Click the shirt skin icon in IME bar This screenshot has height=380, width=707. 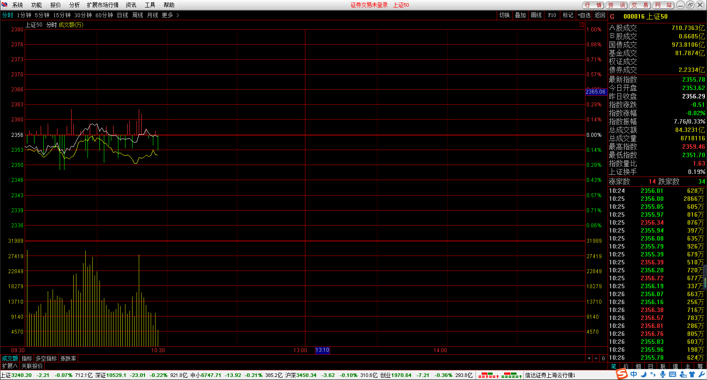click(x=692, y=375)
